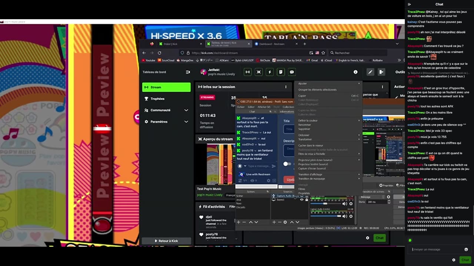Open the Gmail bookmark
Screen dimensions: 474x266
[x=312, y=60]
